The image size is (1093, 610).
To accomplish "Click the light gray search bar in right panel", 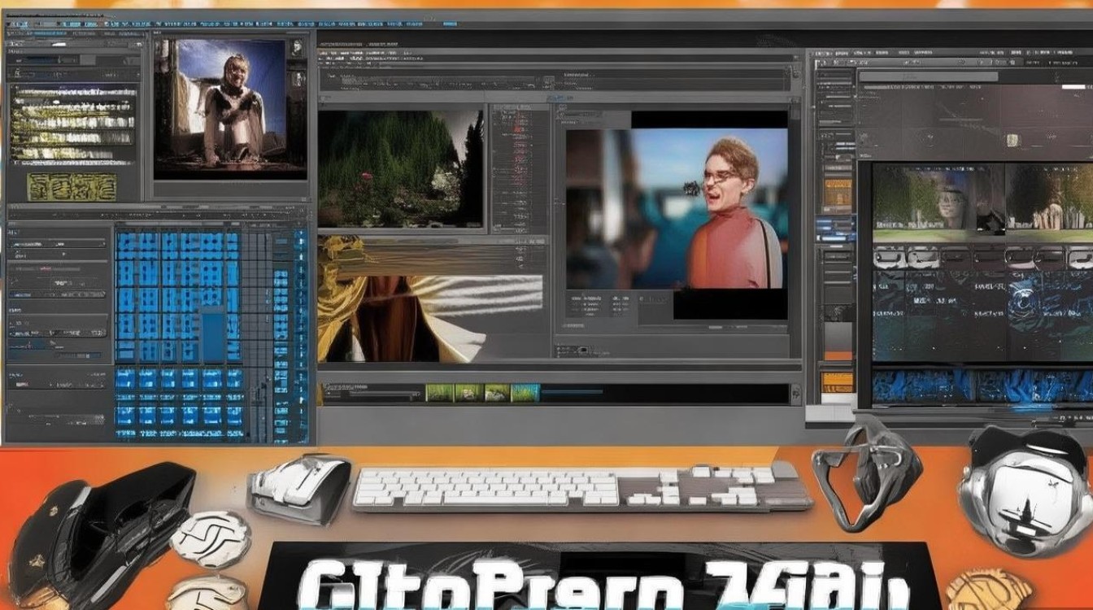I will coord(929,77).
